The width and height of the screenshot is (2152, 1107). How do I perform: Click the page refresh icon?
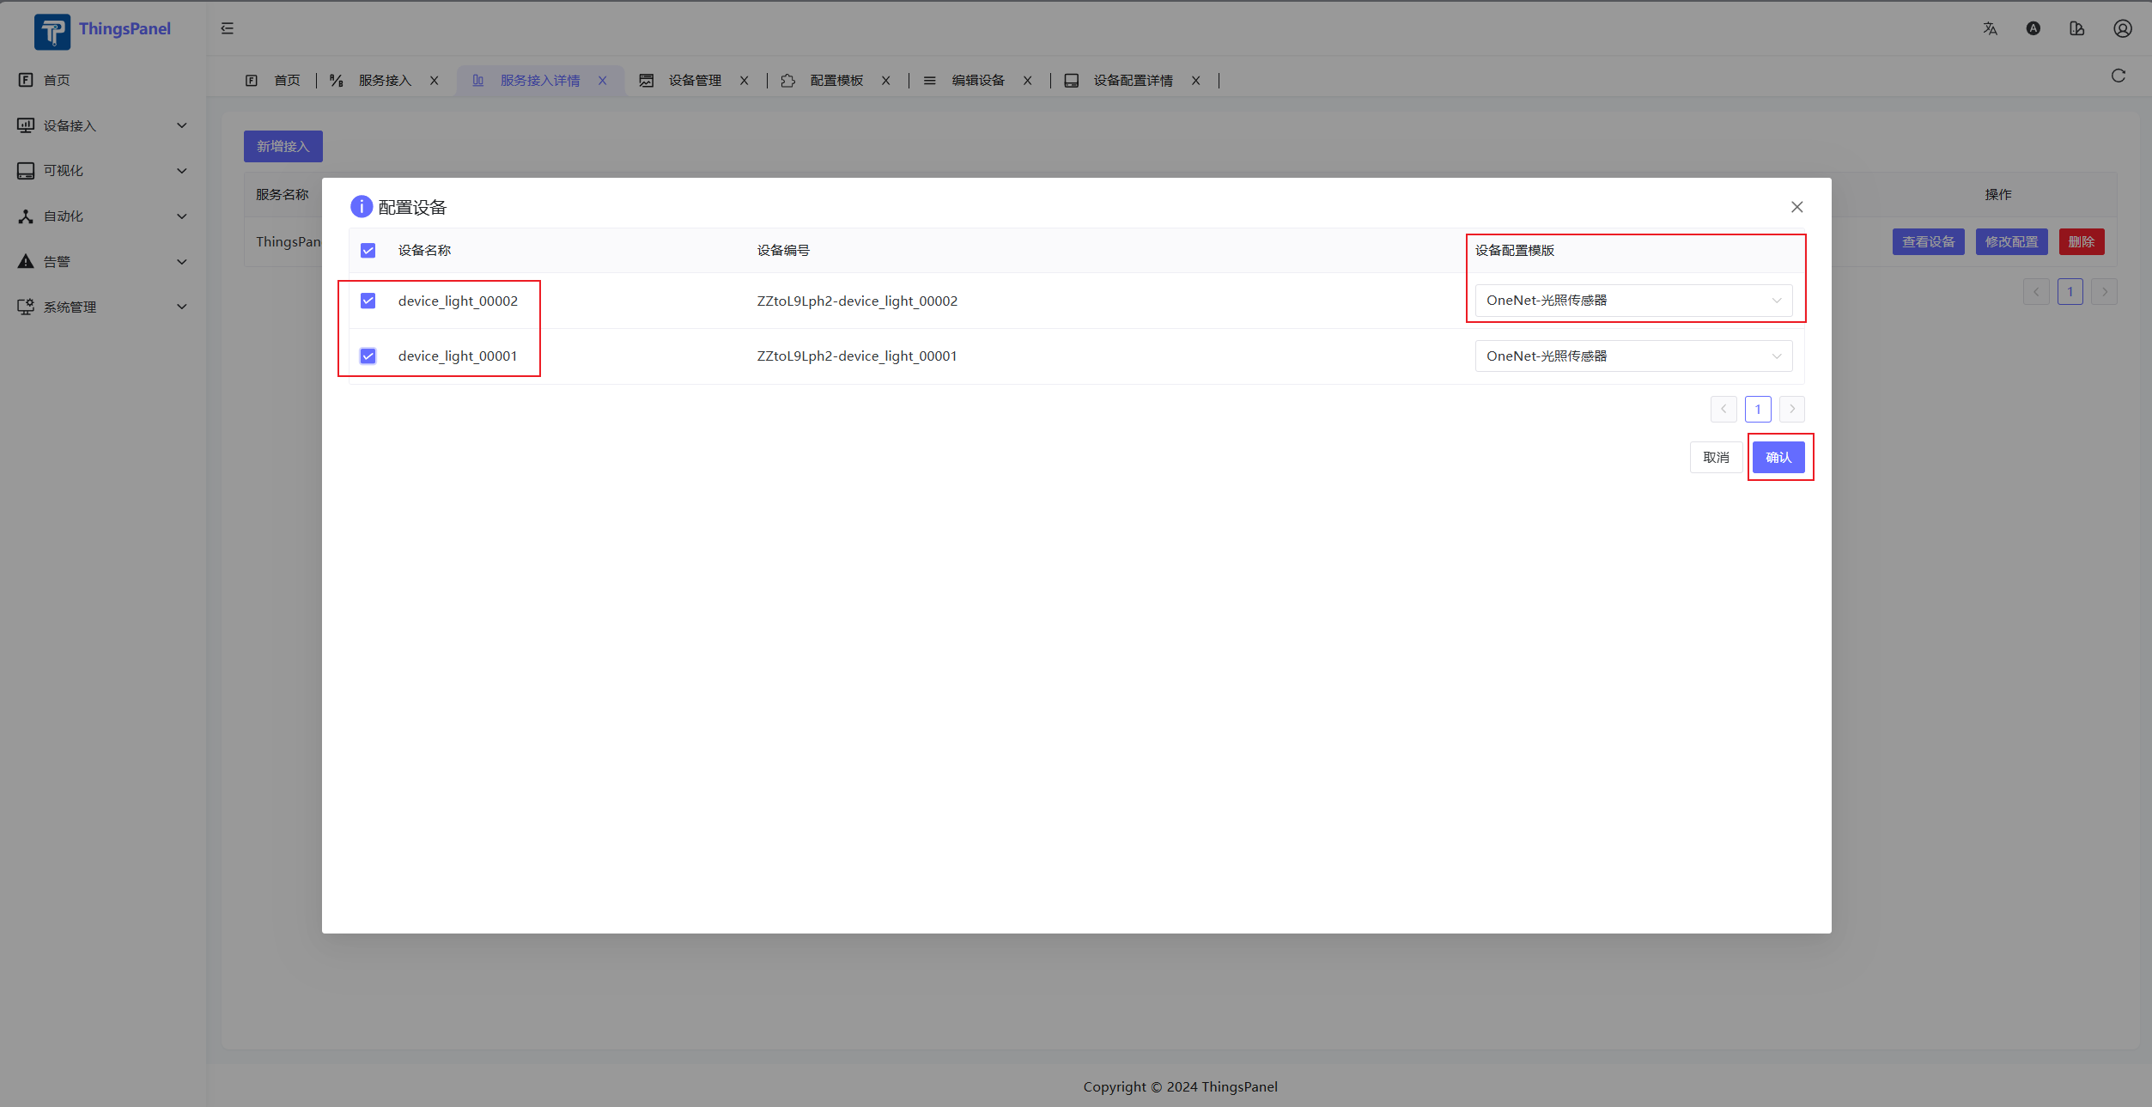(x=2118, y=76)
